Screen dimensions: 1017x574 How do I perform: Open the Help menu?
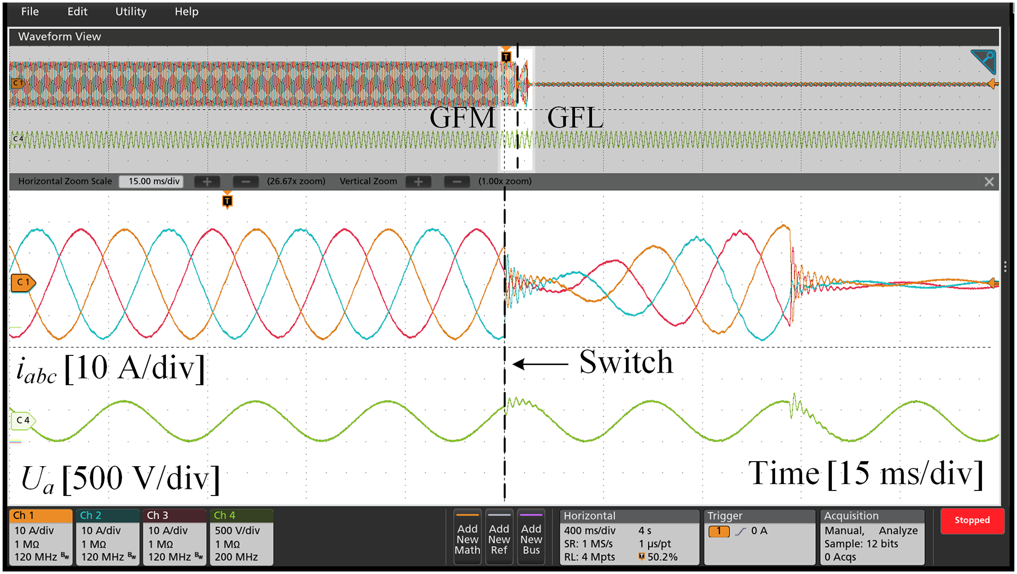click(x=186, y=12)
